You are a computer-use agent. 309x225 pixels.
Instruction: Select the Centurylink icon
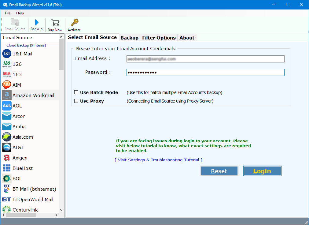click(x=7, y=209)
